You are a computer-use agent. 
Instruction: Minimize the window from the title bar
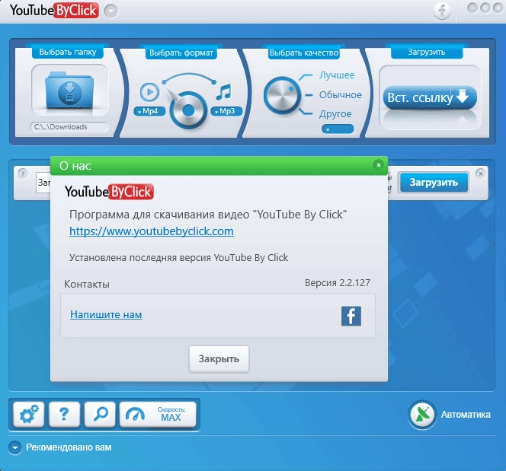tap(472, 8)
